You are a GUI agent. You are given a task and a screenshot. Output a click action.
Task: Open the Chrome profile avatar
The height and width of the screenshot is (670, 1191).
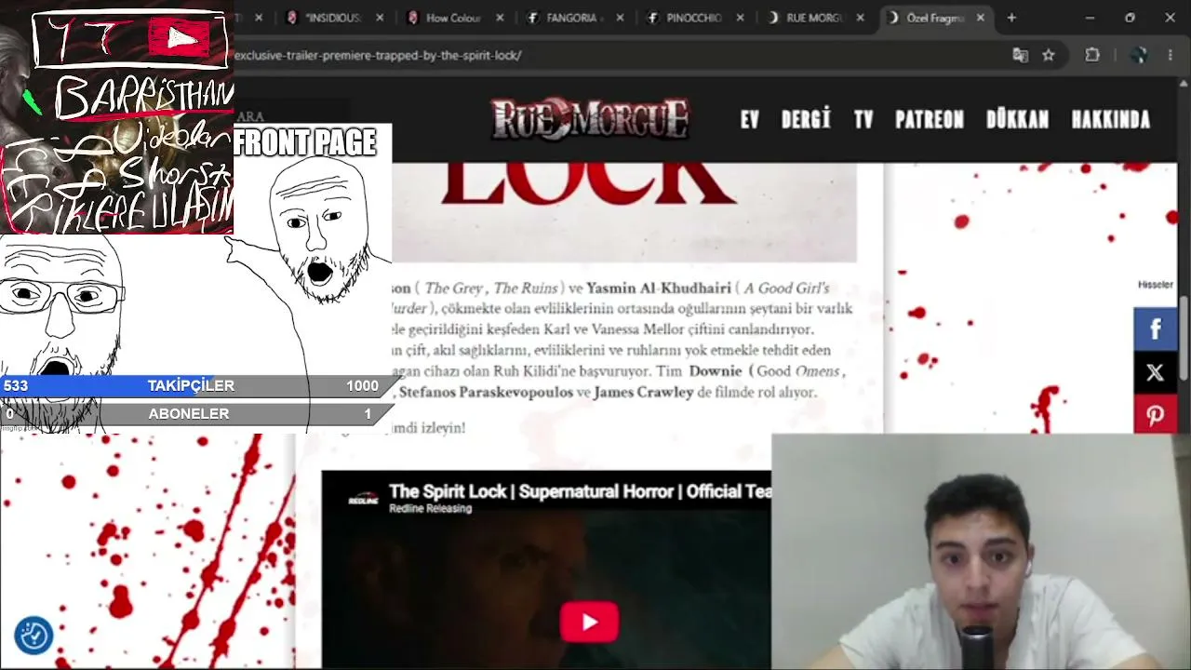[x=1138, y=55]
